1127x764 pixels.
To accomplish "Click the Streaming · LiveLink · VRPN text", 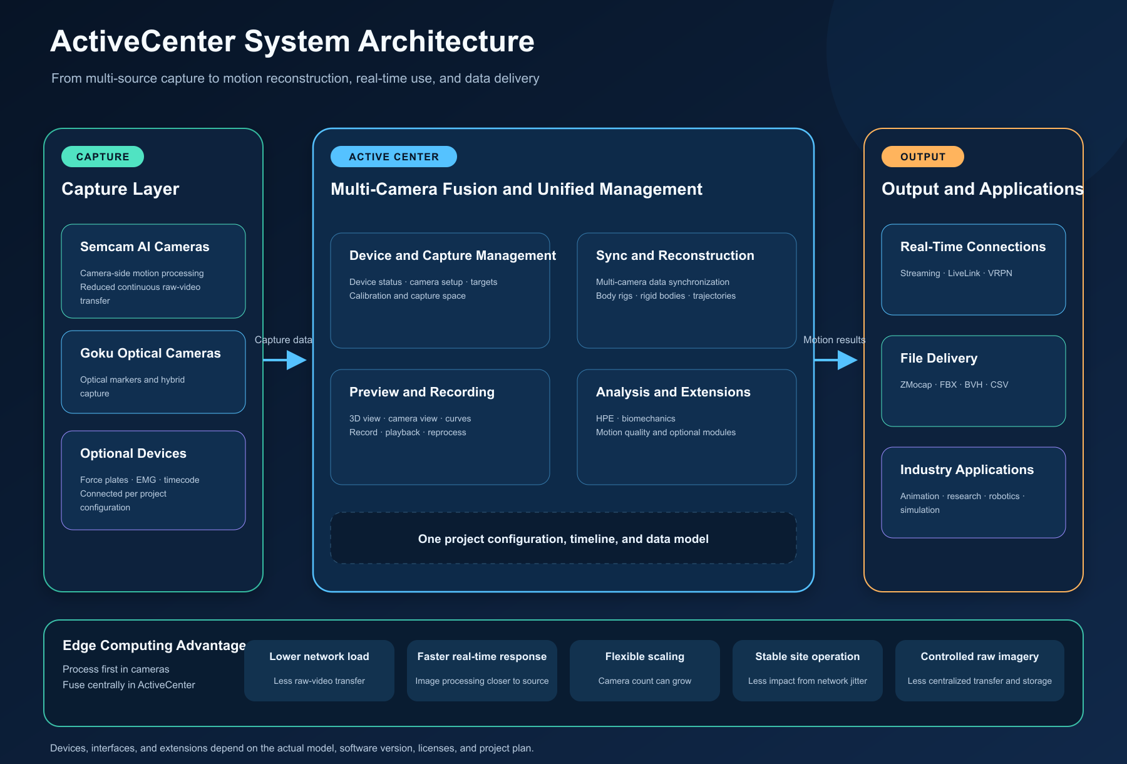I will (956, 273).
